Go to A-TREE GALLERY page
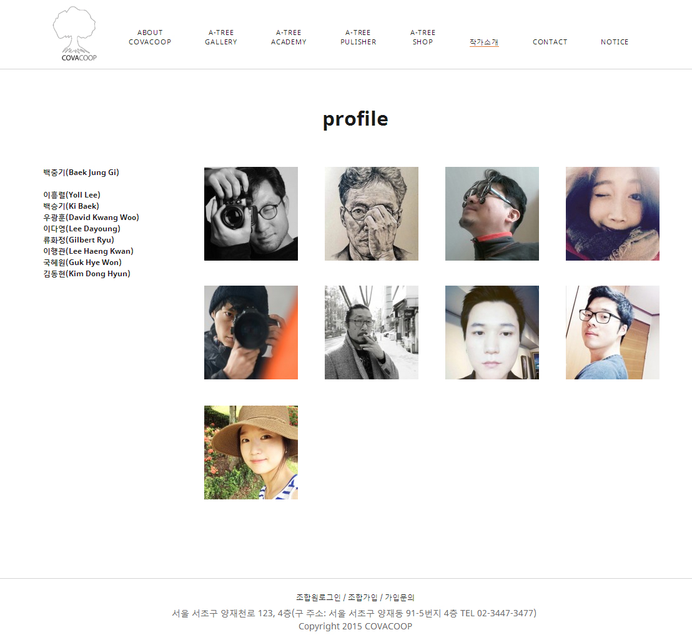The width and height of the screenshot is (692, 635). pyautogui.click(x=221, y=37)
